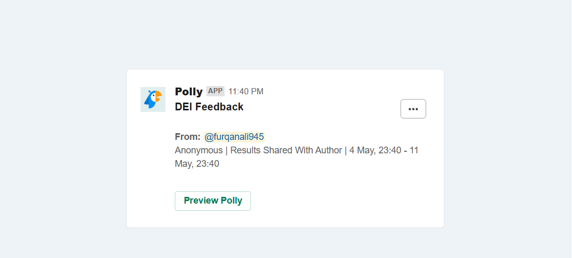Click the Polly app name

[x=189, y=92]
